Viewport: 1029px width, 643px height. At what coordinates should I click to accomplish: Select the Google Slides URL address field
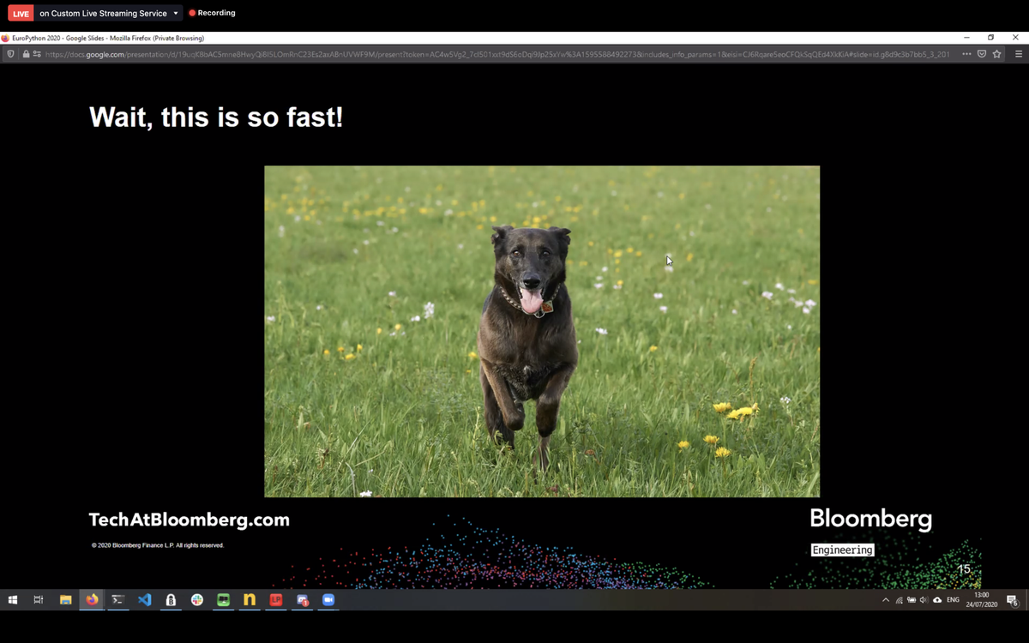click(497, 54)
